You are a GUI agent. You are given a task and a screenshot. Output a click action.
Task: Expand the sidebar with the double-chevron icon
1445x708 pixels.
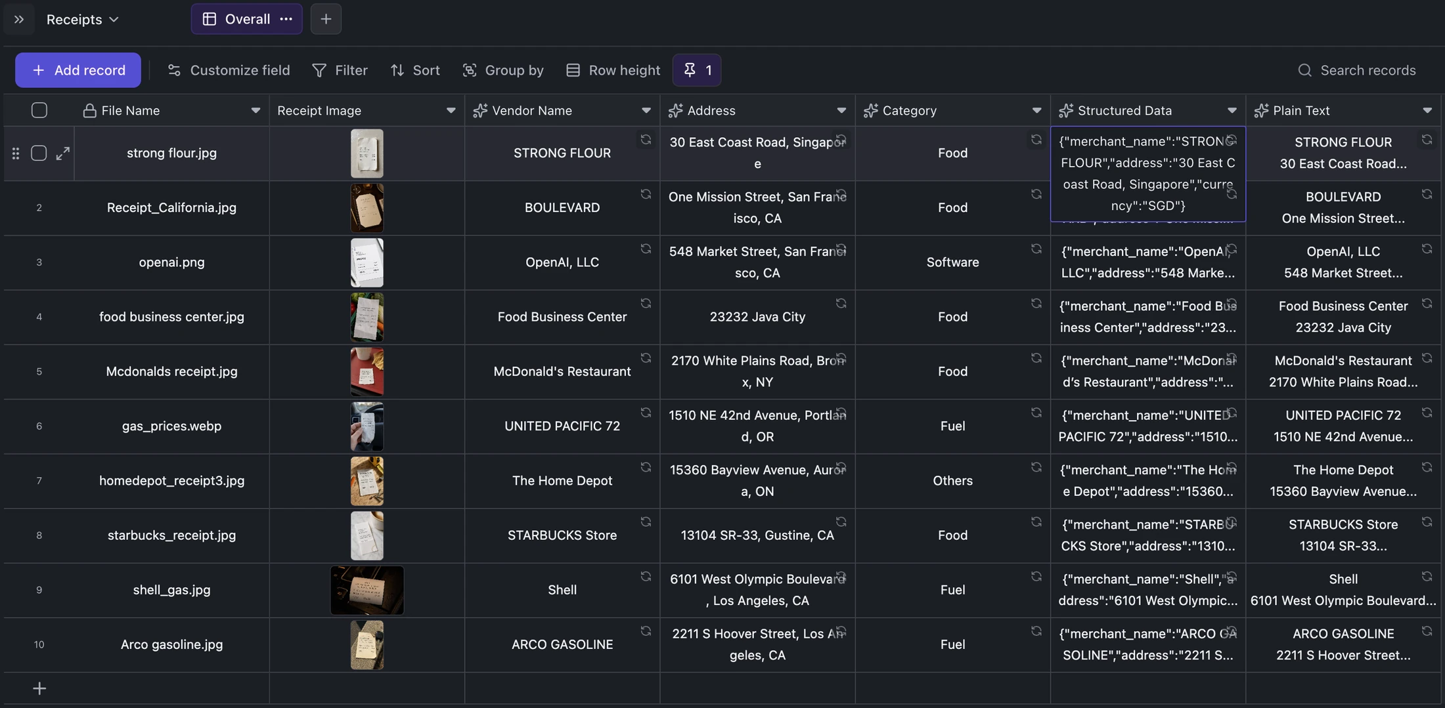pyautogui.click(x=19, y=19)
